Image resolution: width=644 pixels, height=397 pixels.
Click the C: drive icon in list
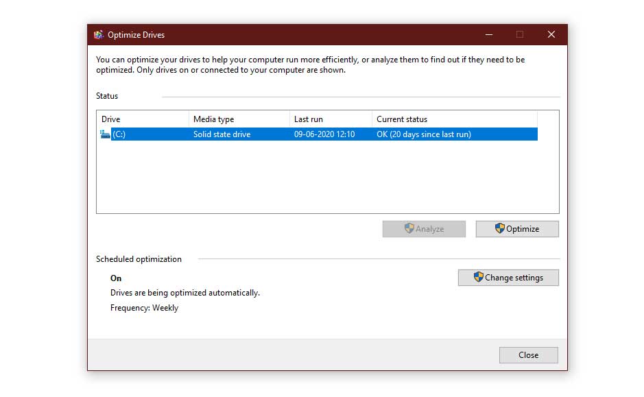pyautogui.click(x=105, y=134)
